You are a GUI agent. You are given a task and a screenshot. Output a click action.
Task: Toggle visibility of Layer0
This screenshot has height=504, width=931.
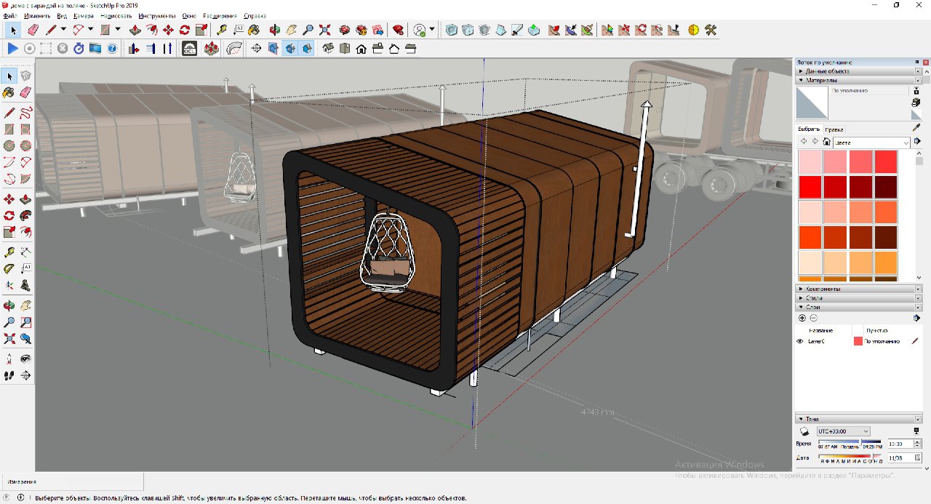tap(800, 341)
